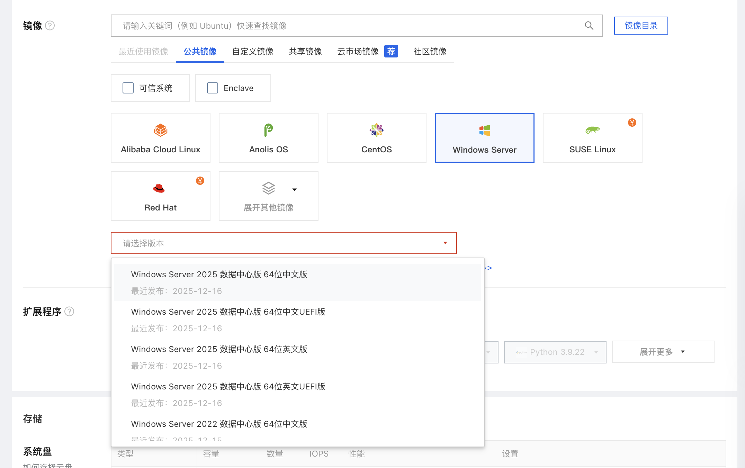The height and width of the screenshot is (468, 745).
Task: Open the help icon next to 扩展程序
Action: point(69,312)
